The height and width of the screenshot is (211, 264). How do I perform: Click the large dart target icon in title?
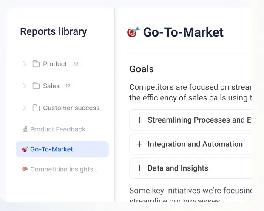(x=133, y=32)
